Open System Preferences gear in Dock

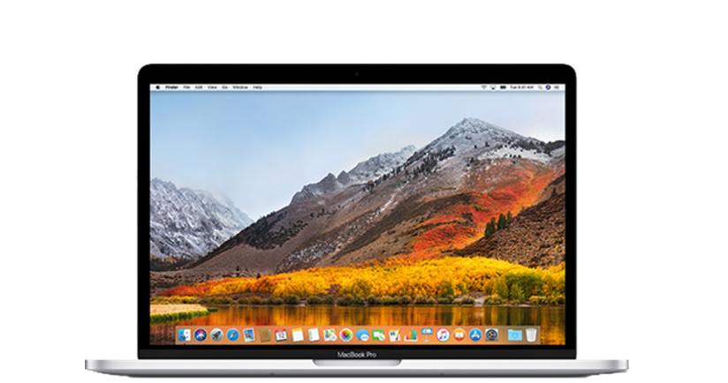pyautogui.click(x=492, y=334)
